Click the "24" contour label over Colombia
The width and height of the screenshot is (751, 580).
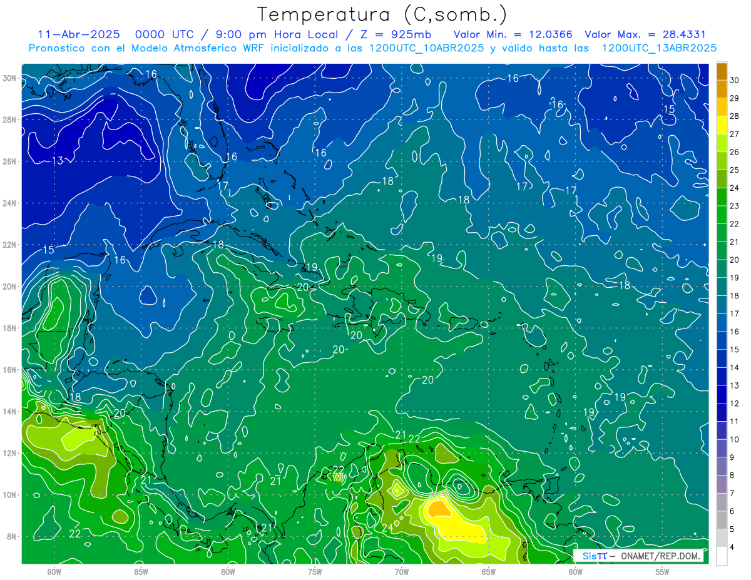(x=387, y=528)
